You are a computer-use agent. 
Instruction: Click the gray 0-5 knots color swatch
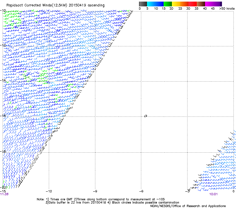pos(143,4)
